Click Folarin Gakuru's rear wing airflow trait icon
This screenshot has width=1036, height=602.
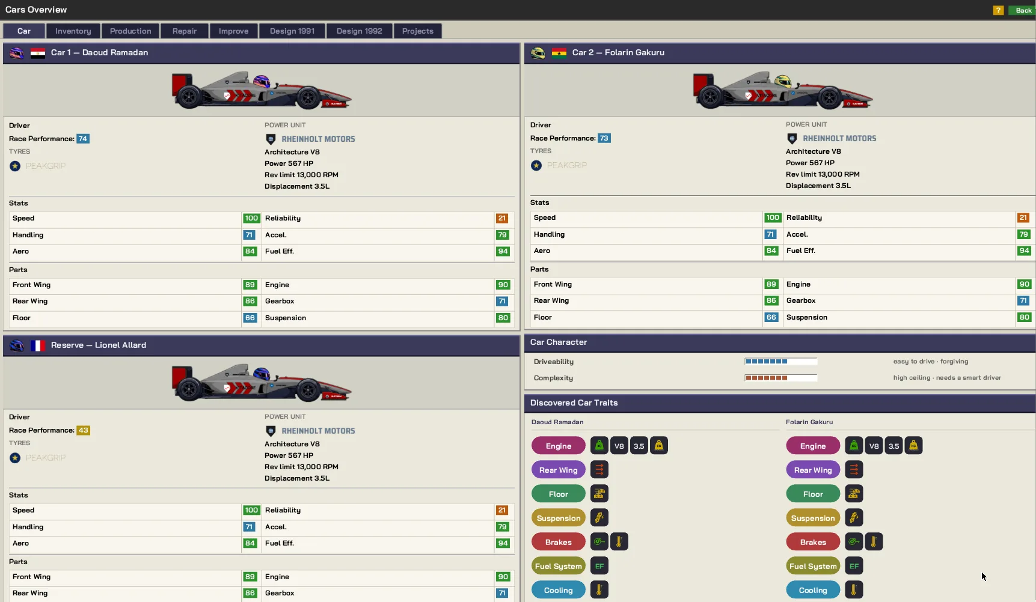pos(854,470)
